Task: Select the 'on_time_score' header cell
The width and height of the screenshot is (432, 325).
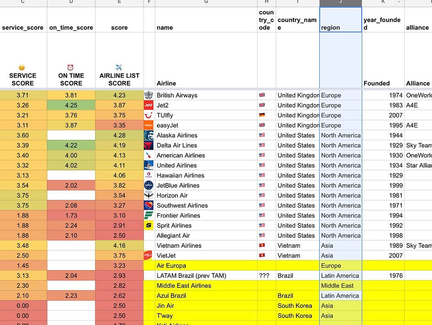Action: coord(71,19)
